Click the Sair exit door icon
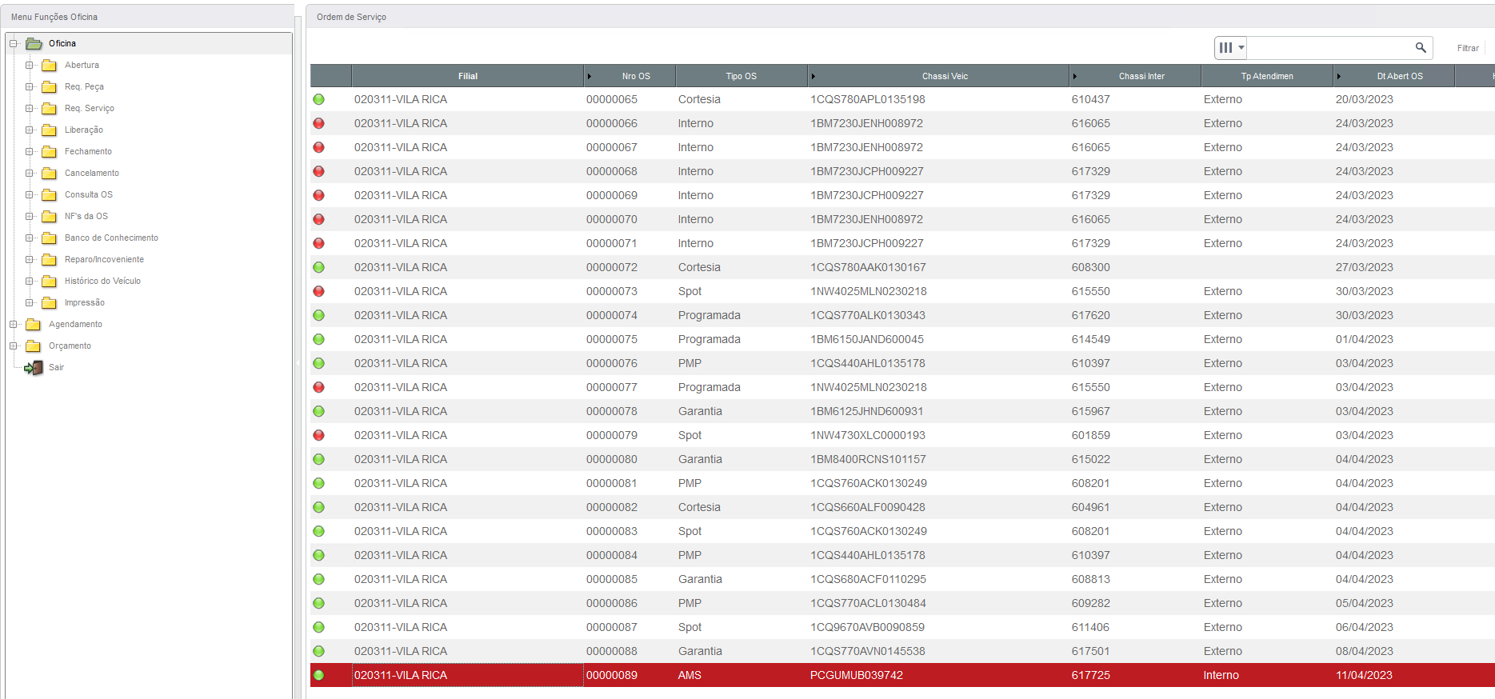The image size is (1495, 699). [x=34, y=368]
